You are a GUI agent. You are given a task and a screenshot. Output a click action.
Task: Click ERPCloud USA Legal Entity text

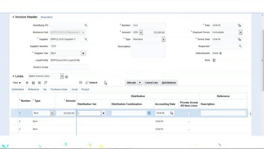[x=65, y=60]
